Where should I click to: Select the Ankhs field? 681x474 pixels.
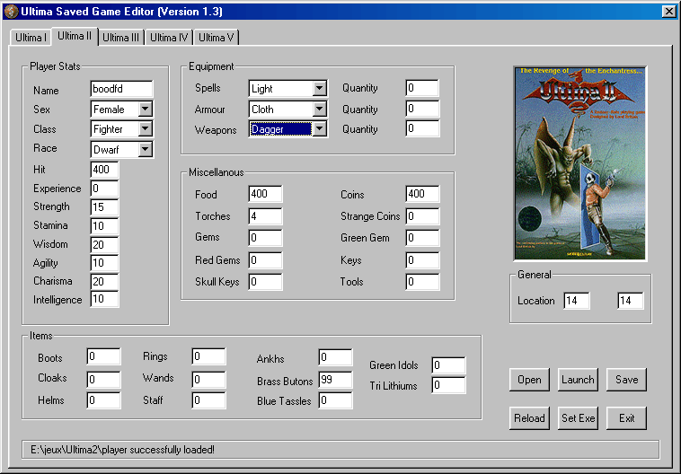pyautogui.click(x=335, y=357)
